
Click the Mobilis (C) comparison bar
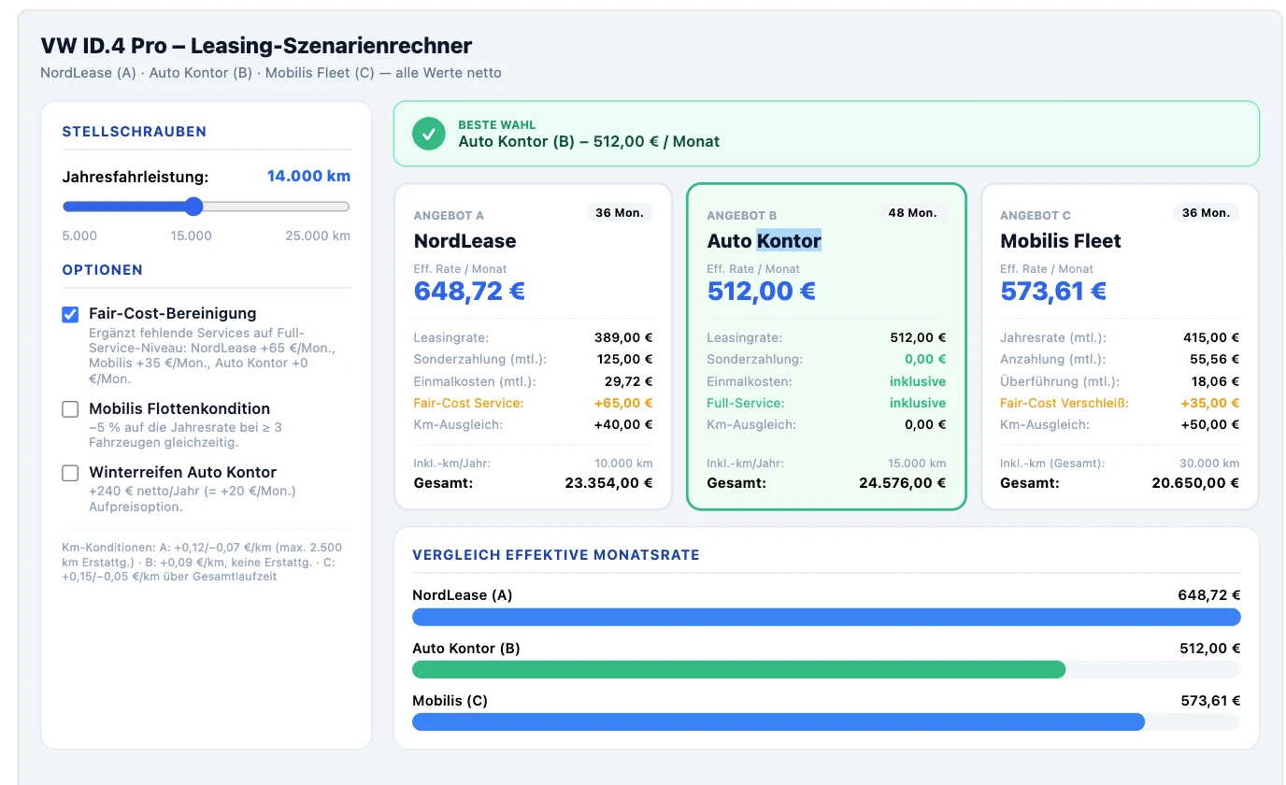(779, 721)
